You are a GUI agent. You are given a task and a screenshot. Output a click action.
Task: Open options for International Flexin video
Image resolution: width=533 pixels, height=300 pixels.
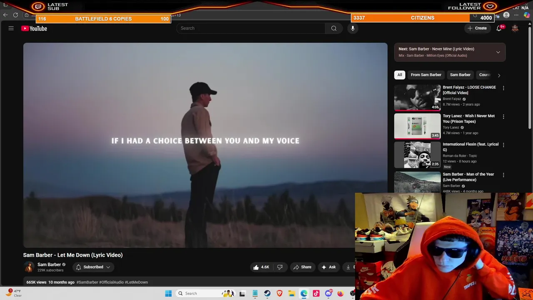click(503, 145)
